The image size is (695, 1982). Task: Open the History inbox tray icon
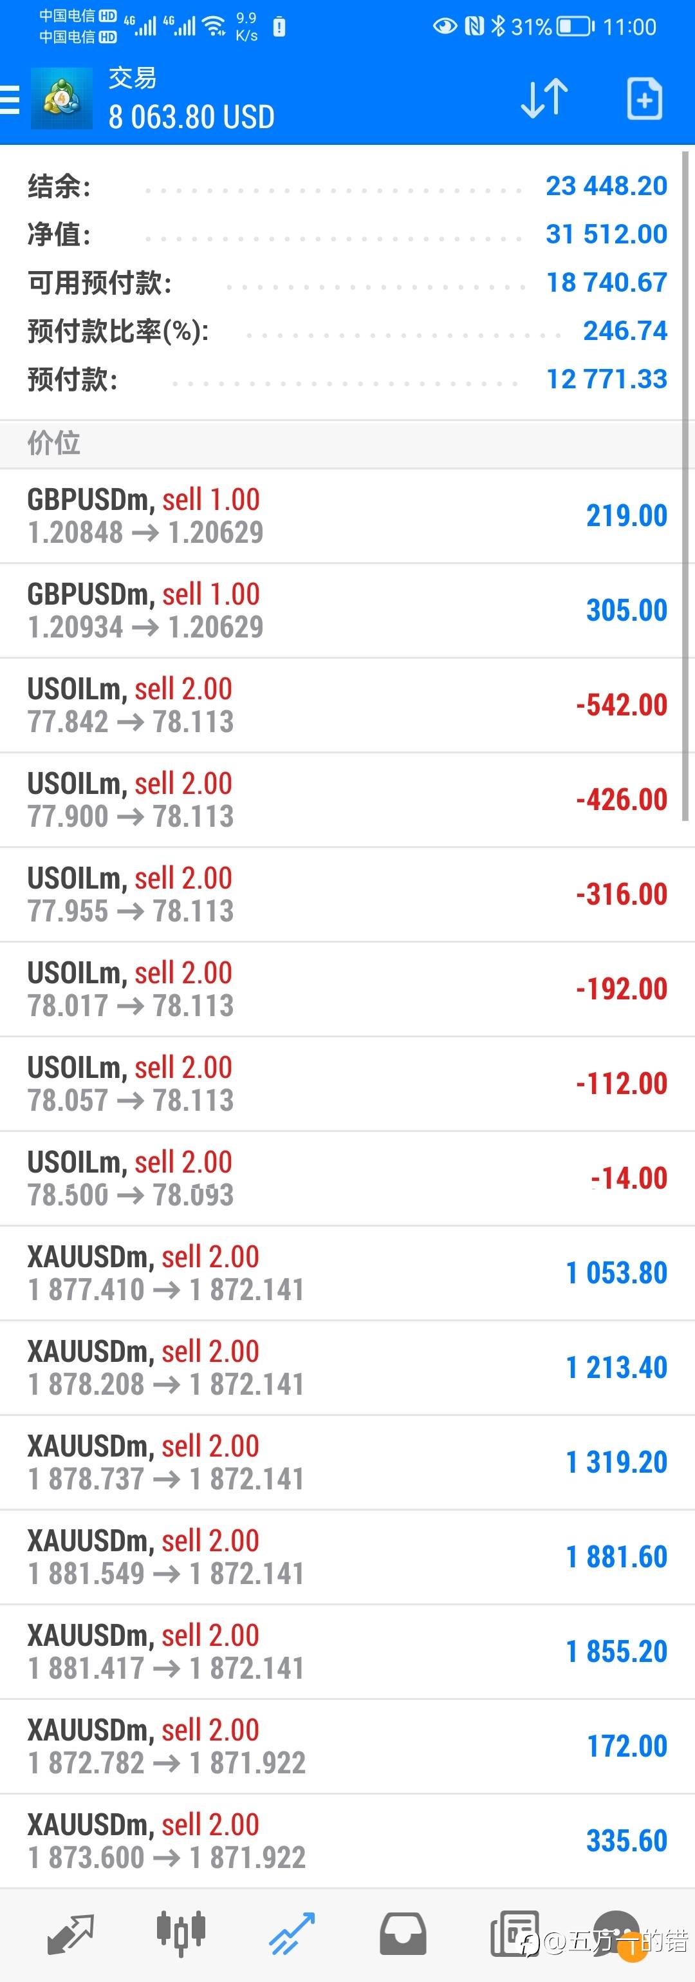coord(403,1934)
